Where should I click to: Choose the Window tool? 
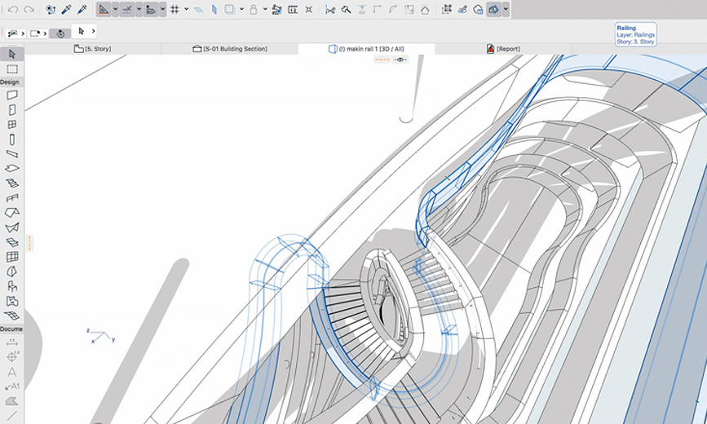click(11, 125)
